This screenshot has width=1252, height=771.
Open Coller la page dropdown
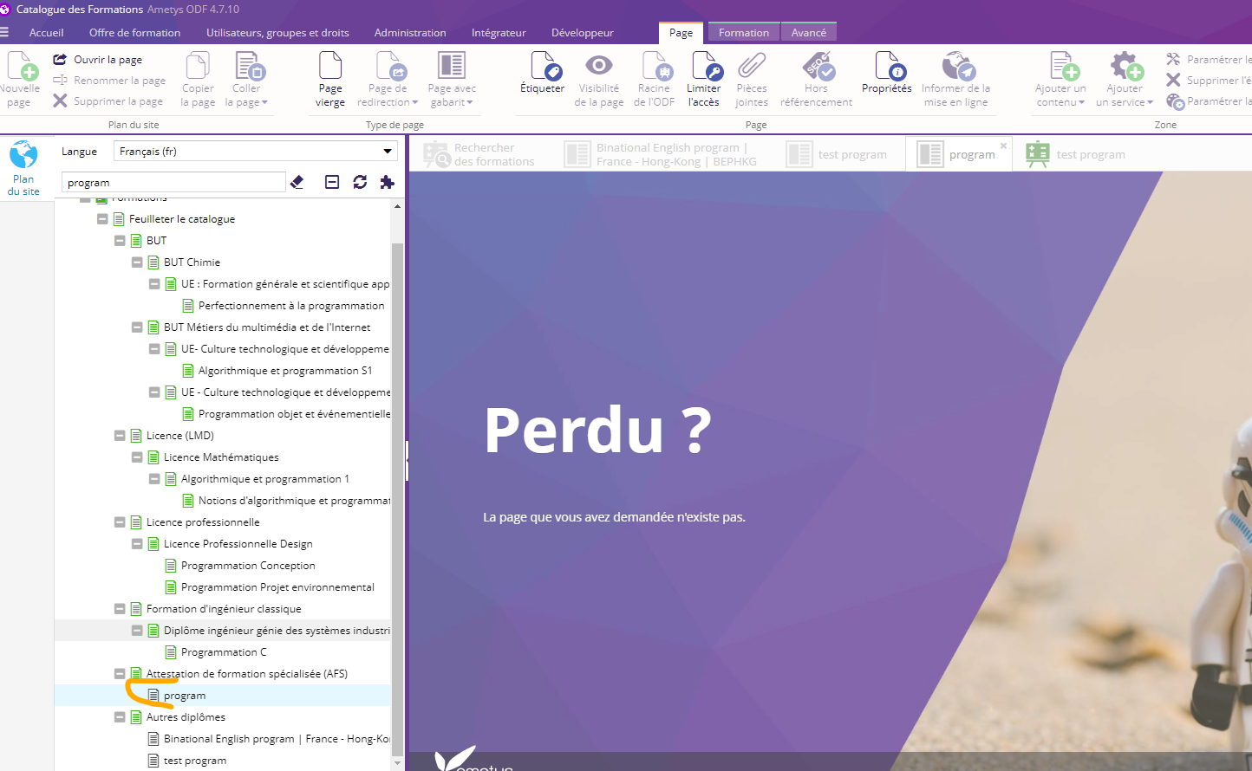pyautogui.click(x=247, y=102)
